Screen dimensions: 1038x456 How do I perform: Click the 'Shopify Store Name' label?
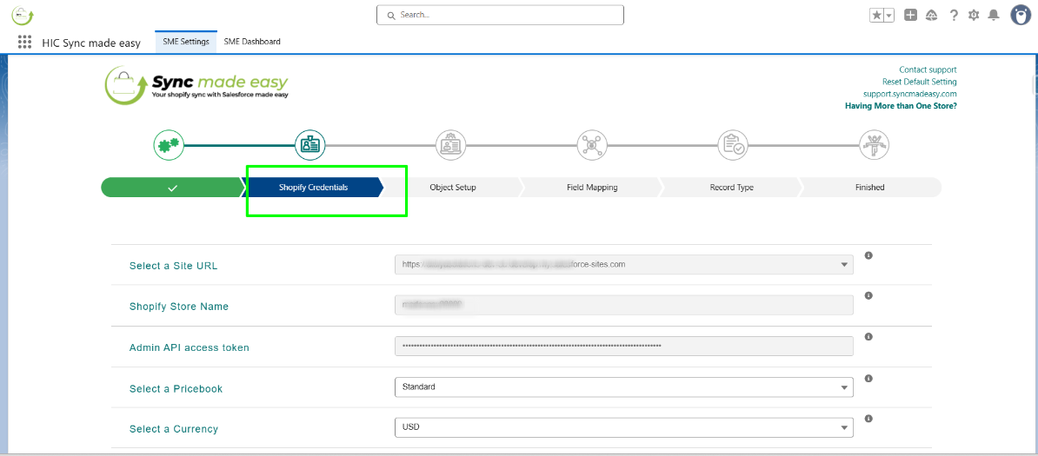(x=179, y=307)
